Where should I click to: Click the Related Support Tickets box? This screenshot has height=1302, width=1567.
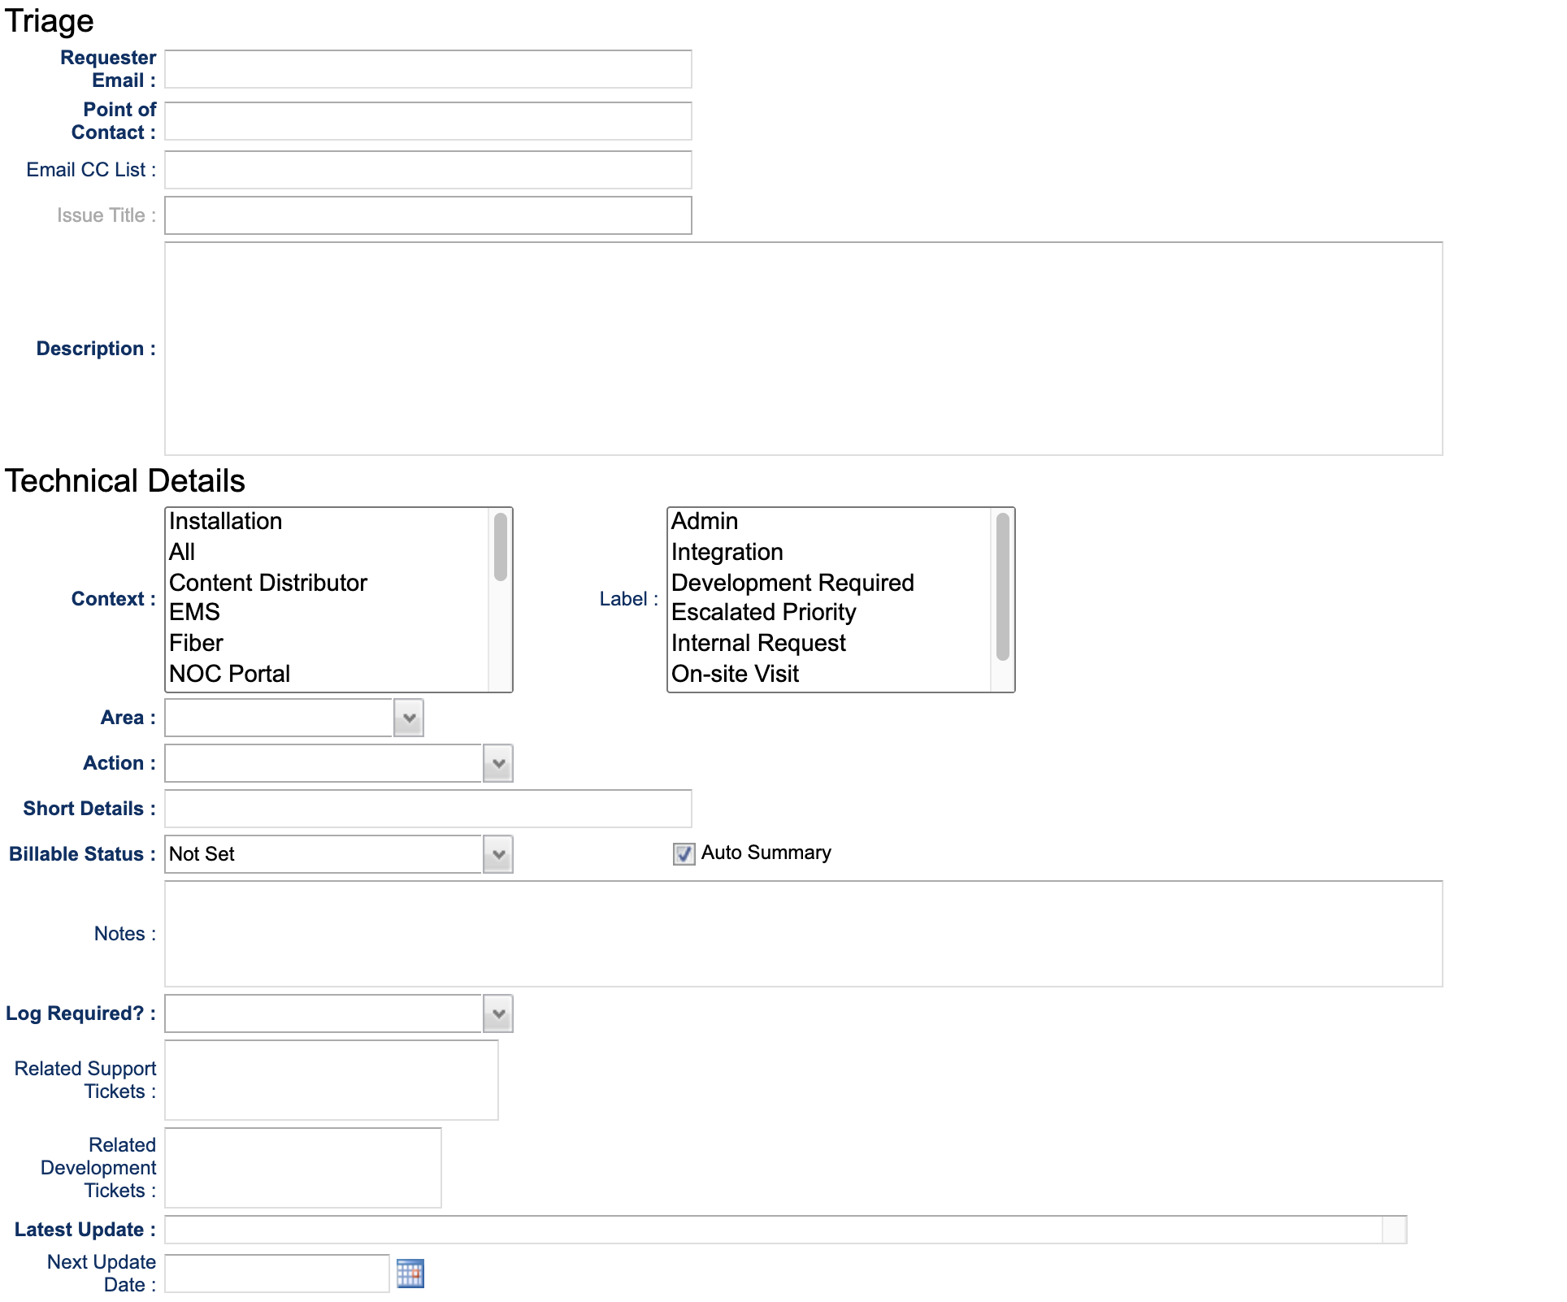point(332,1080)
